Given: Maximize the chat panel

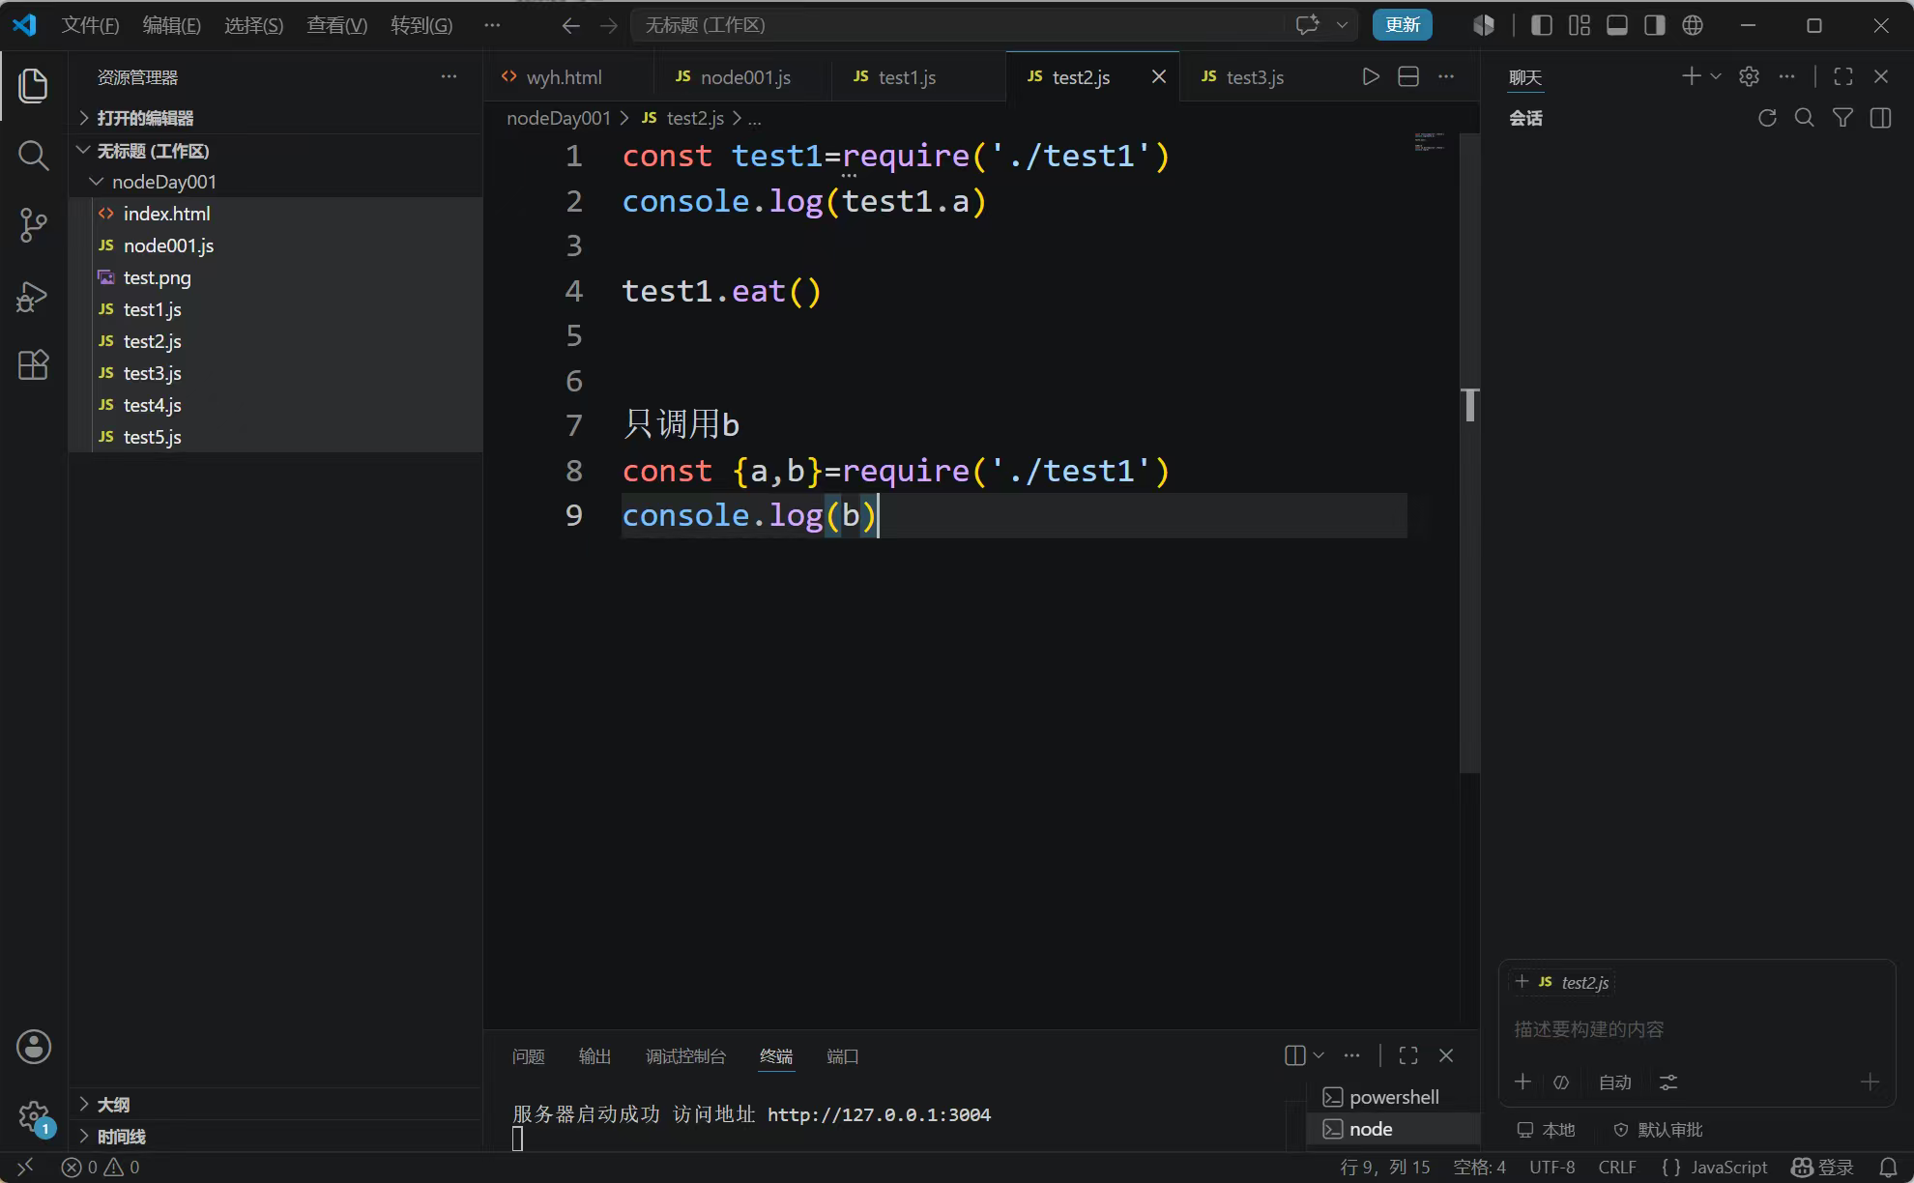Looking at the screenshot, I should (x=1843, y=76).
